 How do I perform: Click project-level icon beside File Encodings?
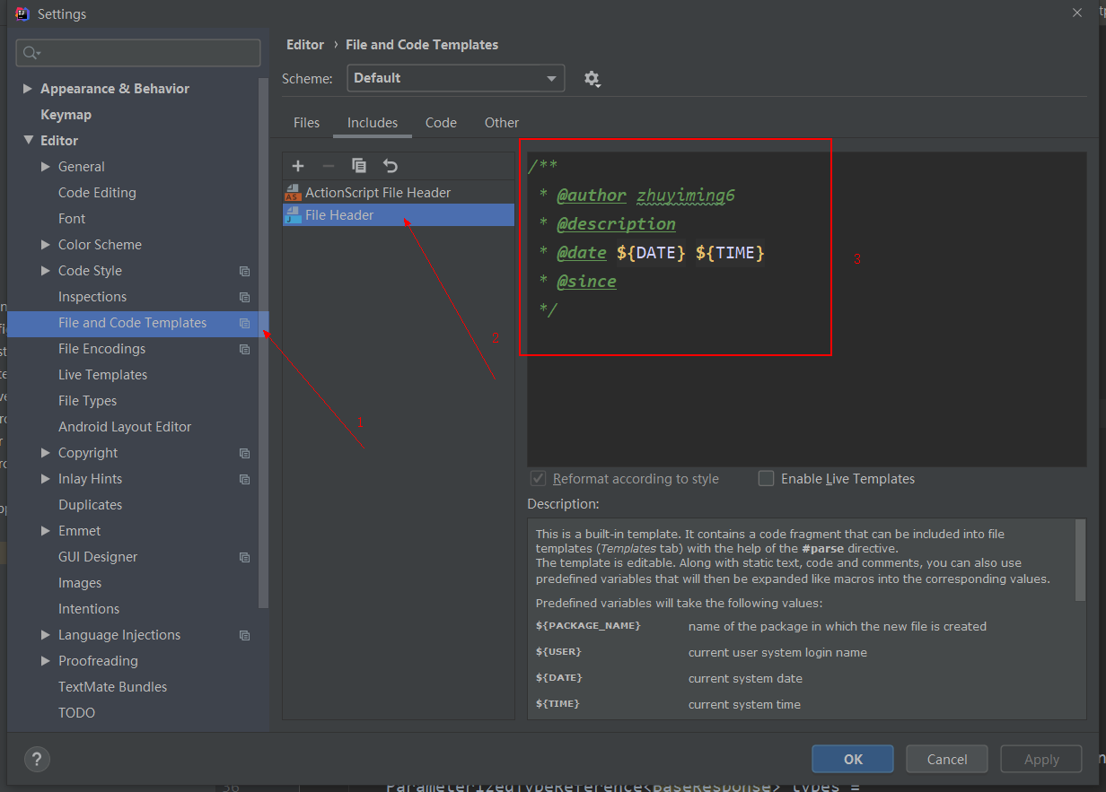[x=244, y=349]
